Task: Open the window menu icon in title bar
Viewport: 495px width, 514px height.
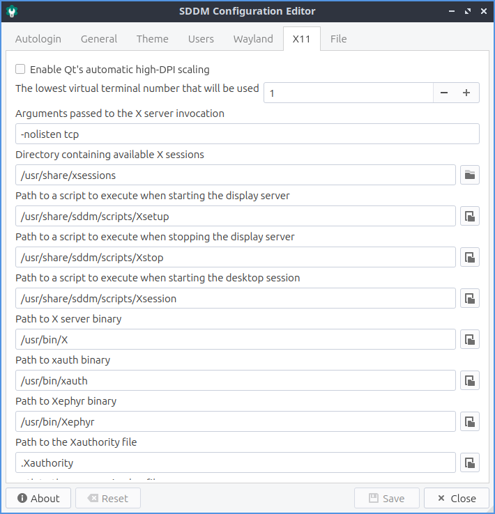Action: coord(12,11)
